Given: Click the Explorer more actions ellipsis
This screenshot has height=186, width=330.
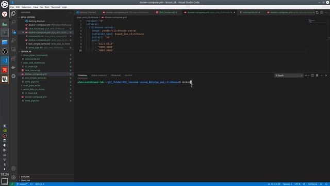Looking at the screenshot, I should (x=70, y=12).
